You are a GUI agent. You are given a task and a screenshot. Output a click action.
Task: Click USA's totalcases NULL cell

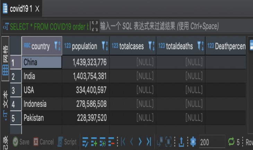133,90
